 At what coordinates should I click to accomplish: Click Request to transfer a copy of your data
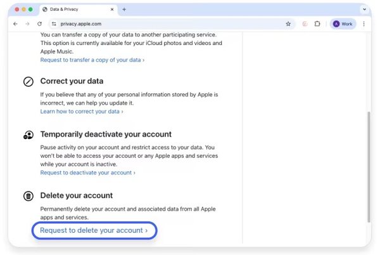[92, 60]
